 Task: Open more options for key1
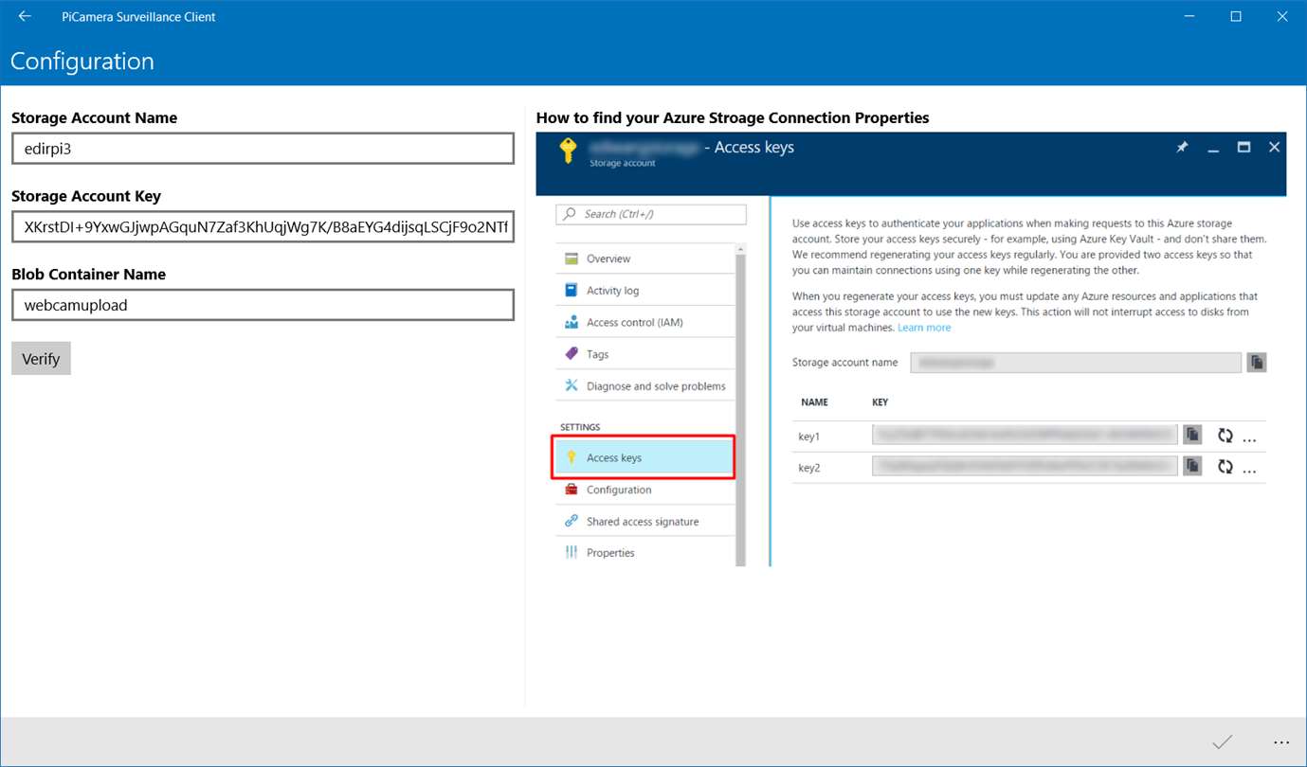coord(1249,439)
